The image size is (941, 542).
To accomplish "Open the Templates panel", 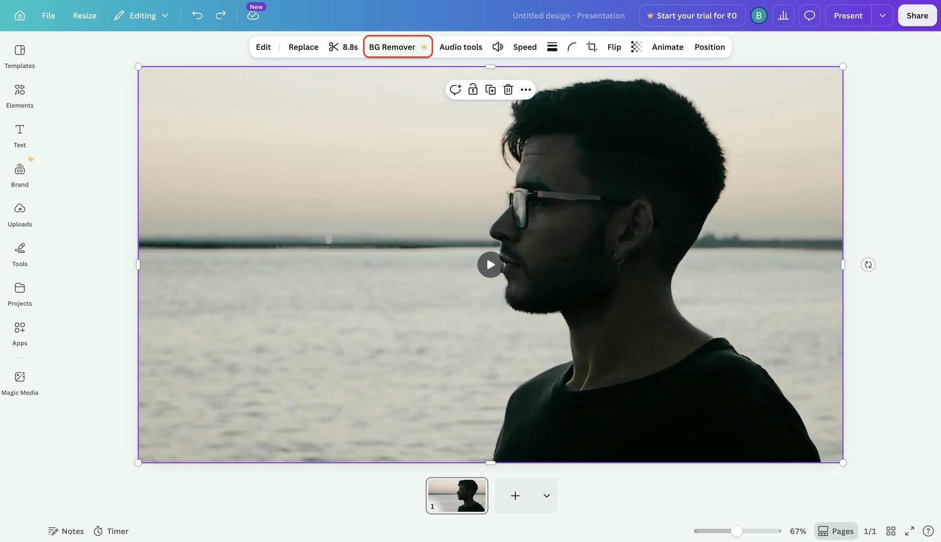I will click(x=20, y=57).
